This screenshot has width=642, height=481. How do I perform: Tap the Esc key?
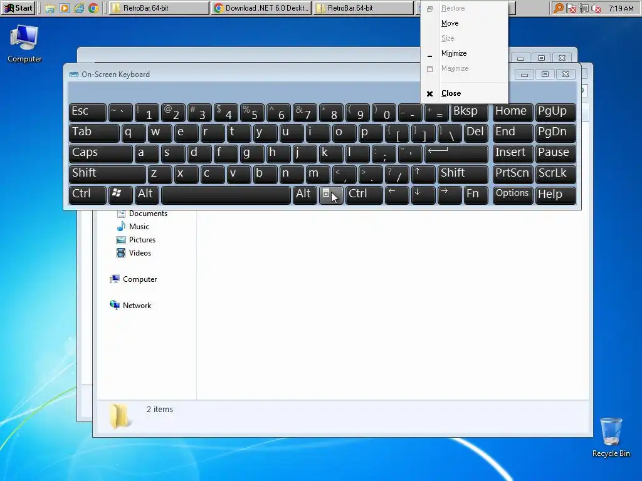click(88, 113)
